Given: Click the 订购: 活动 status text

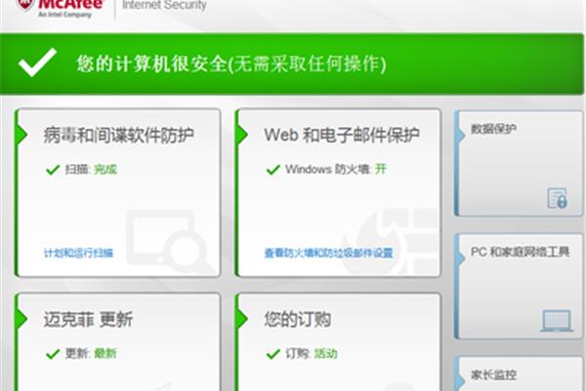Looking at the screenshot, I should (x=312, y=353).
